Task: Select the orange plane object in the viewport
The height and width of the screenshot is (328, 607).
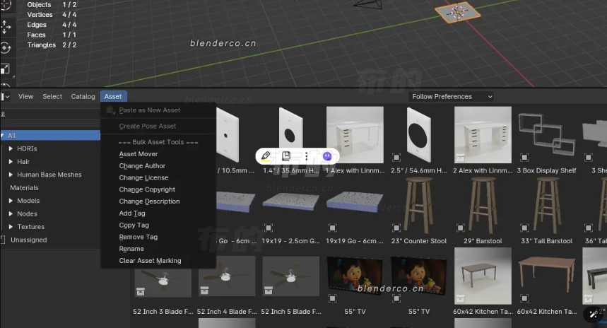Action: (x=458, y=12)
